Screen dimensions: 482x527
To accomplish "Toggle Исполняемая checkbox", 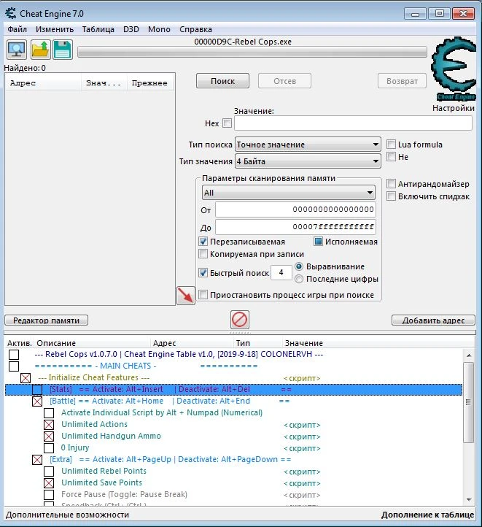I will tap(318, 242).
